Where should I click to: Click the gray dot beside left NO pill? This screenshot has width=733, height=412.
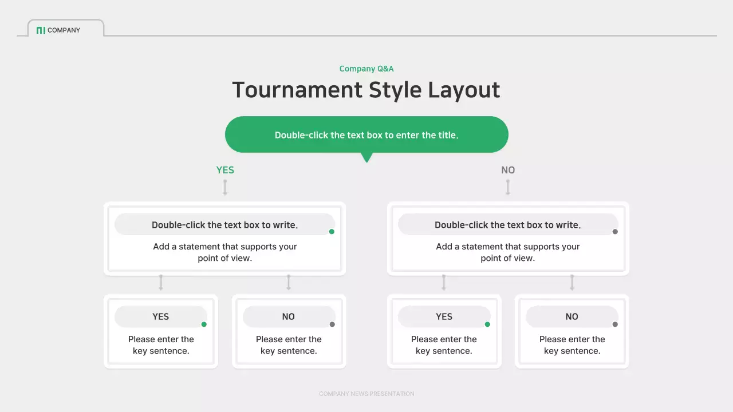click(332, 323)
